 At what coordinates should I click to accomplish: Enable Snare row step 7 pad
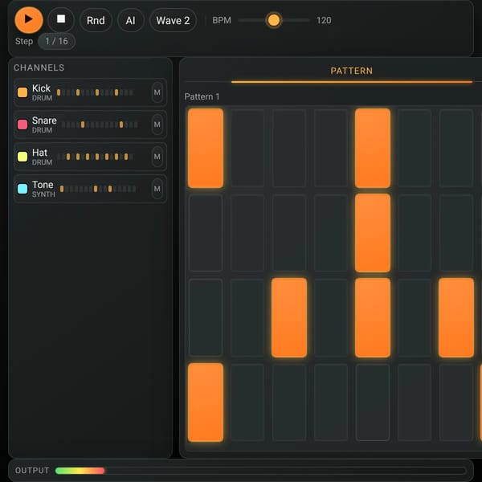tap(456, 233)
